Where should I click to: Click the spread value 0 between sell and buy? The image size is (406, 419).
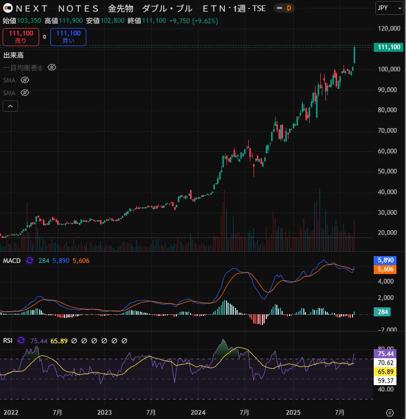point(44,37)
